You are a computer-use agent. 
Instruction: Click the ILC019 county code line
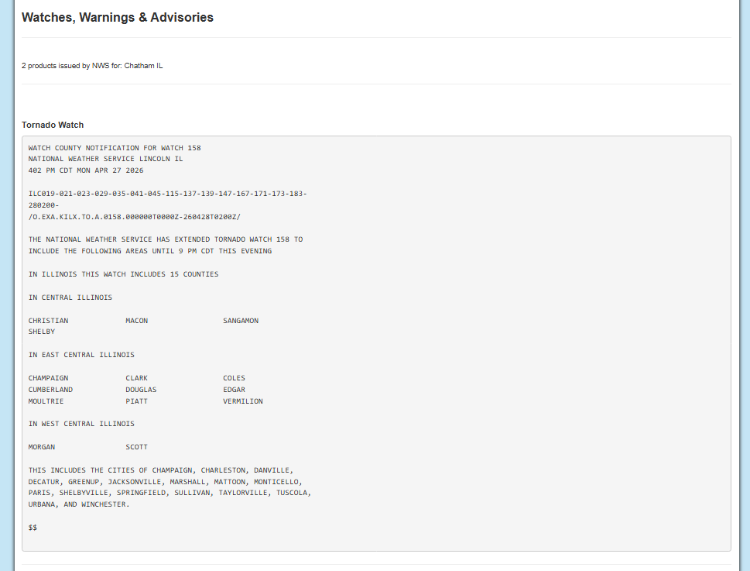(x=167, y=194)
